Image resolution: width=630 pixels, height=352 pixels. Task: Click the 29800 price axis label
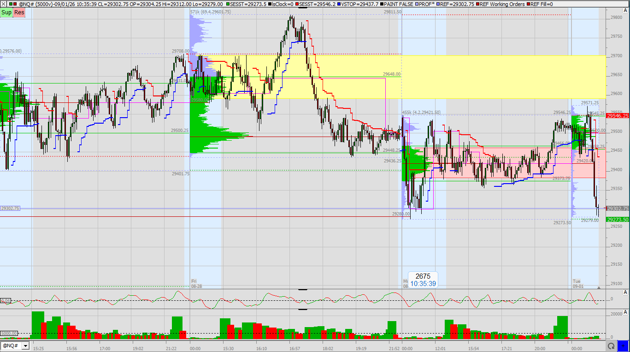click(615, 18)
